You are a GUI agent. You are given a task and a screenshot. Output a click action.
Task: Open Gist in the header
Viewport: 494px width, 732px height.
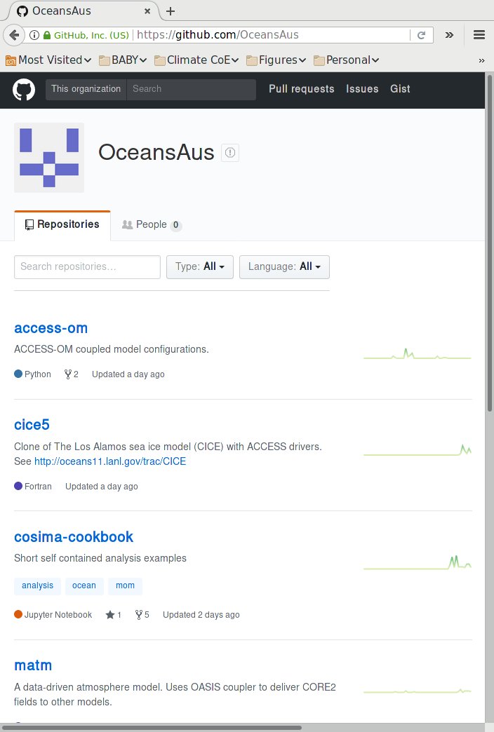pyautogui.click(x=400, y=89)
